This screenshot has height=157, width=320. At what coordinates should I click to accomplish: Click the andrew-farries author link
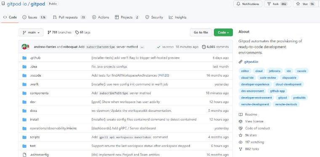(x=45, y=47)
